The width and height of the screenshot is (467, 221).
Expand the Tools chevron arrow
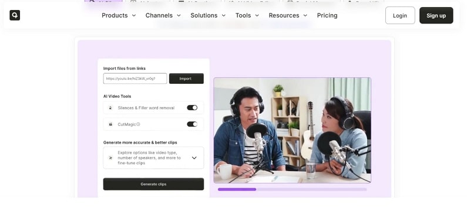click(x=257, y=15)
